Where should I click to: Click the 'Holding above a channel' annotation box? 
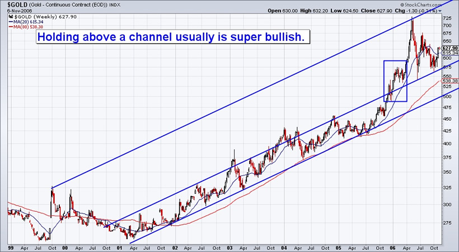coord(173,37)
